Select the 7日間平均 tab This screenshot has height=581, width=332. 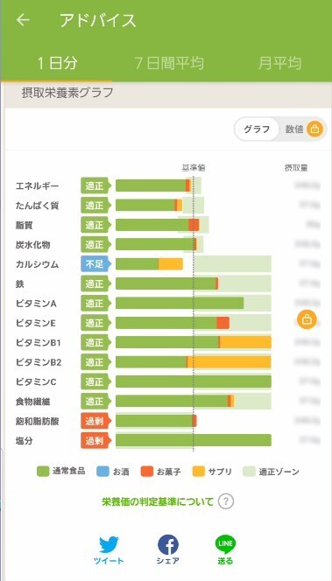169,63
